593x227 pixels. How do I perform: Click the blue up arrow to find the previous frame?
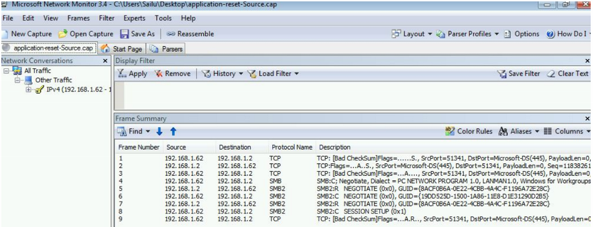[173, 131]
